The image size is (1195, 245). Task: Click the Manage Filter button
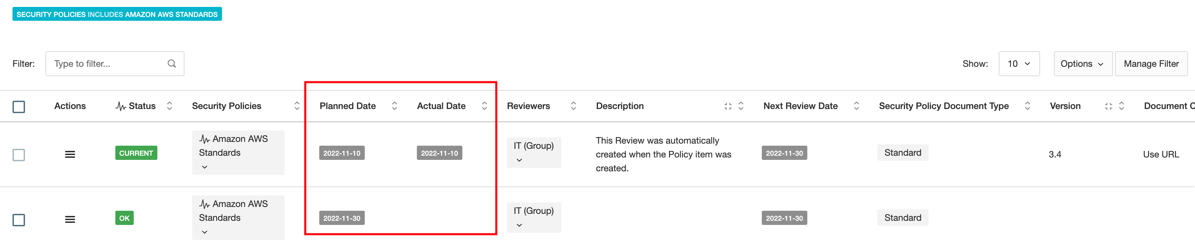[1151, 64]
